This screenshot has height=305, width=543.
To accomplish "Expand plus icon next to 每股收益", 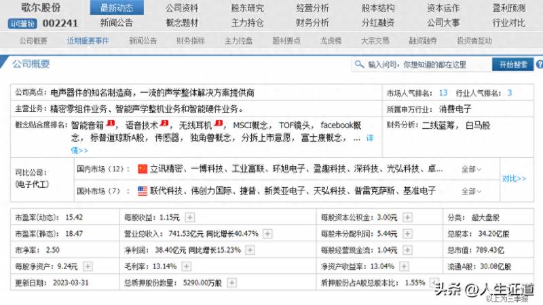I will pyautogui.click(x=190, y=218).
